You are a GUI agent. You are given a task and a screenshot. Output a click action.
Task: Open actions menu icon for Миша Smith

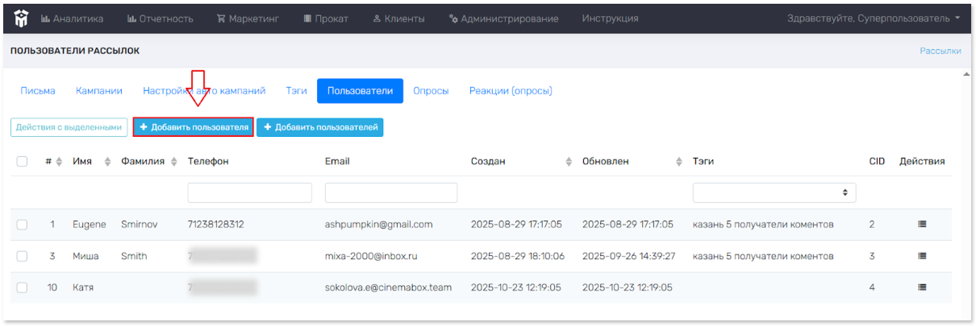(922, 256)
